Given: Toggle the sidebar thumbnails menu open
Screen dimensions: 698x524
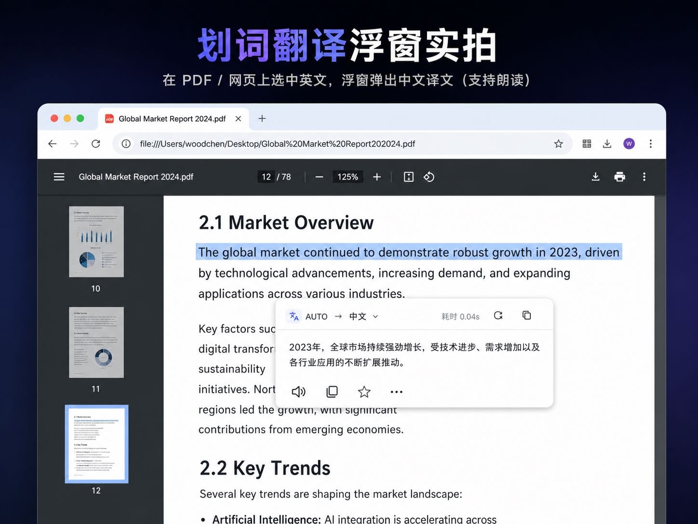Looking at the screenshot, I should click(59, 177).
